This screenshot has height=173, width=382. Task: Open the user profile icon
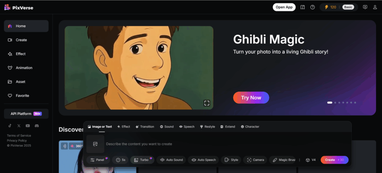click(375, 7)
